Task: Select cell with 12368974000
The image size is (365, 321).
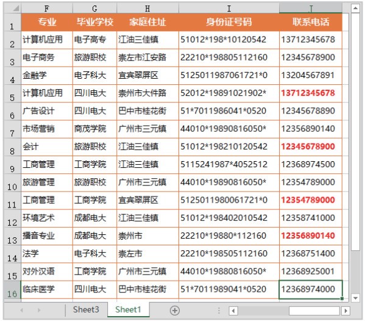Action: (311, 289)
